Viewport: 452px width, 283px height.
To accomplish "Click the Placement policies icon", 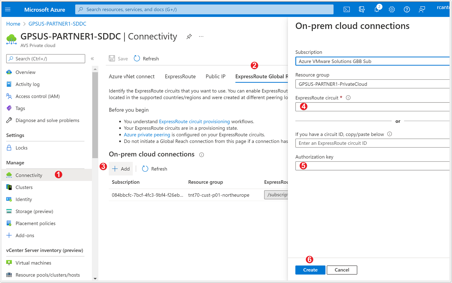I will point(9,223).
